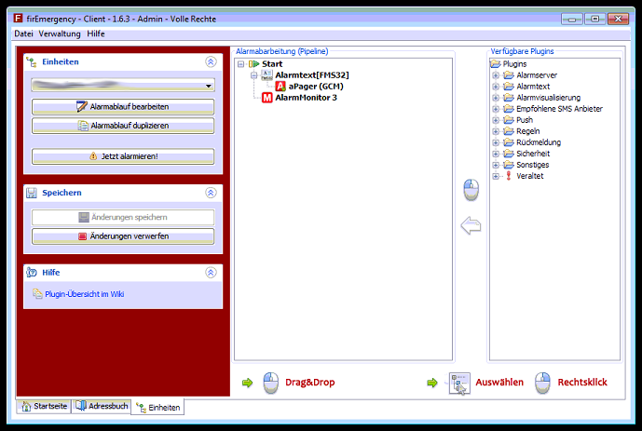The width and height of the screenshot is (642, 431).
Task: Click the Veraltet red exclamation icon
Action: tap(508, 175)
